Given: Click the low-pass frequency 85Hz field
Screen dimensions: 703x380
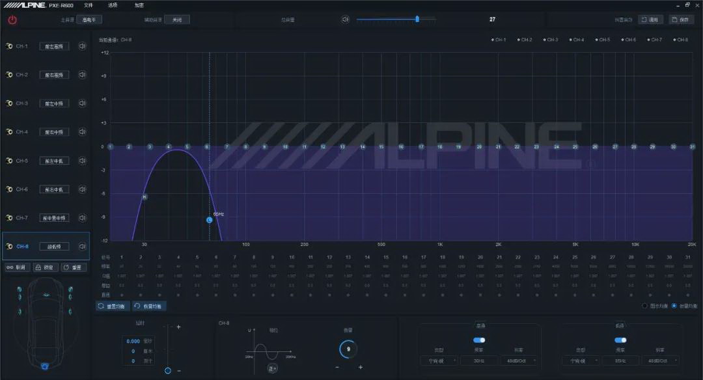Looking at the screenshot, I should pos(620,360).
